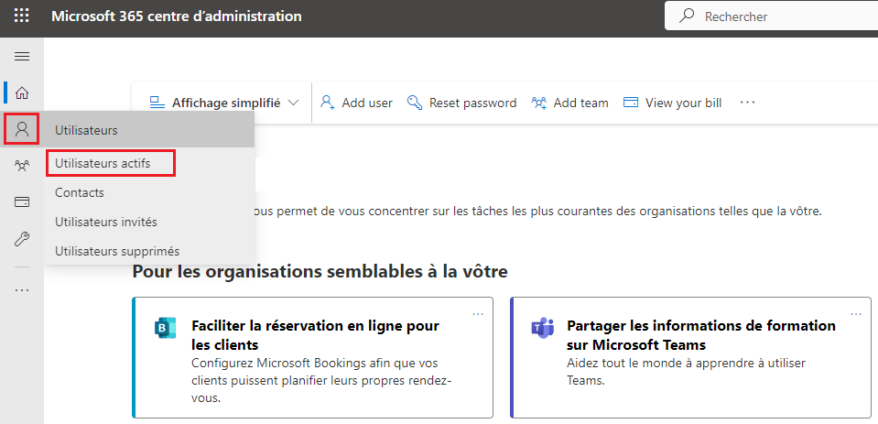Viewport: 878px width, 424px height.
Task: Select the Utilisateurs flyout header
Action: [149, 131]
